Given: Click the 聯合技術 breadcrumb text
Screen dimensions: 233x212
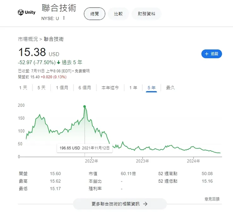Looking at the screenshot, I should tap(54, 39).
